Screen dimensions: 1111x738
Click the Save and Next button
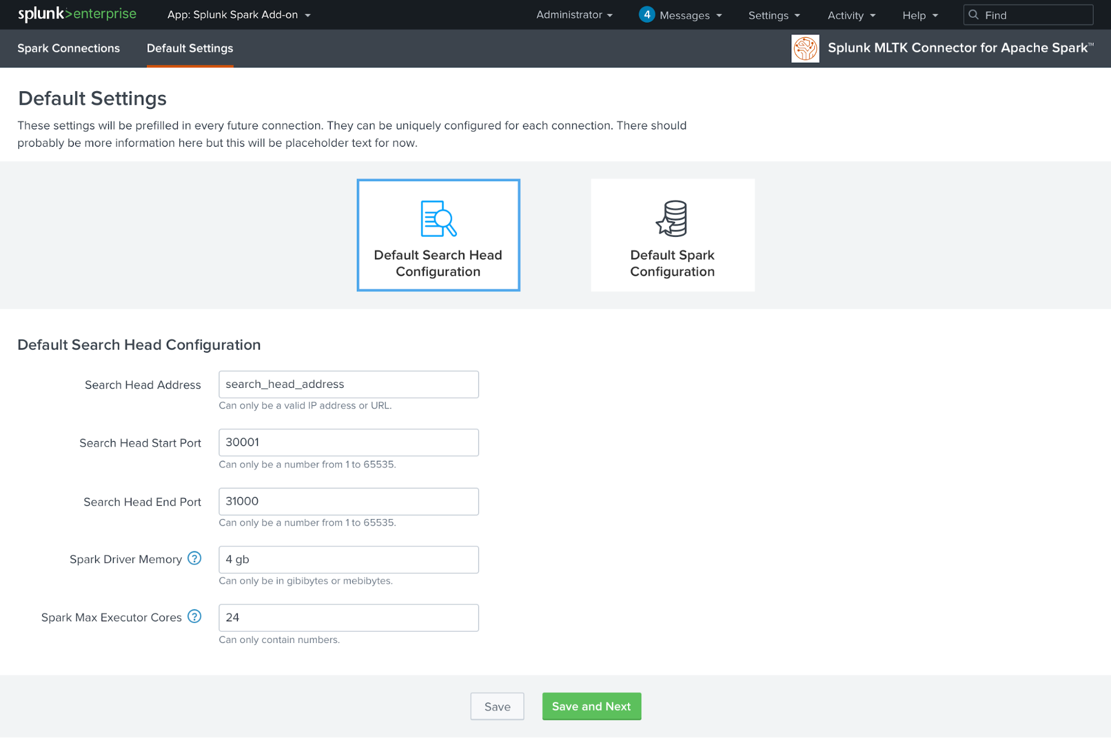(x=591, y=706)
